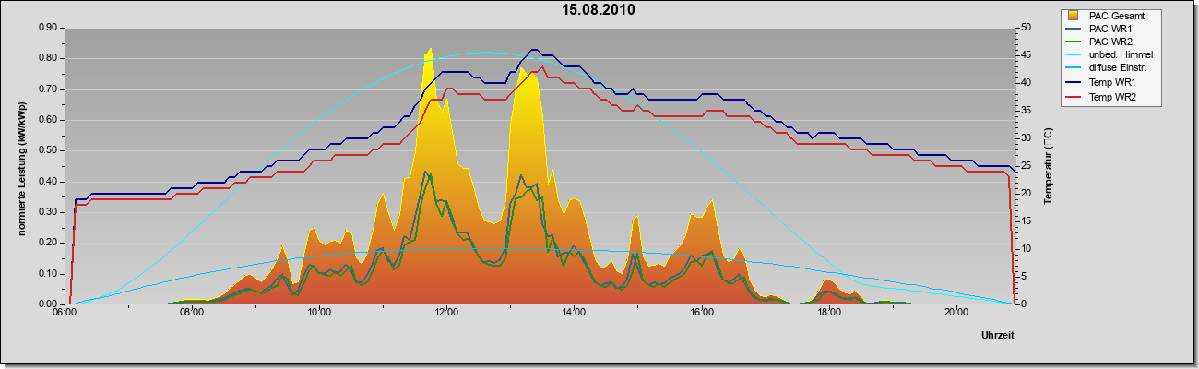Select the Temp WR1 legend entry
The height and width of the screenshot is (369, 1199).
1111,83
